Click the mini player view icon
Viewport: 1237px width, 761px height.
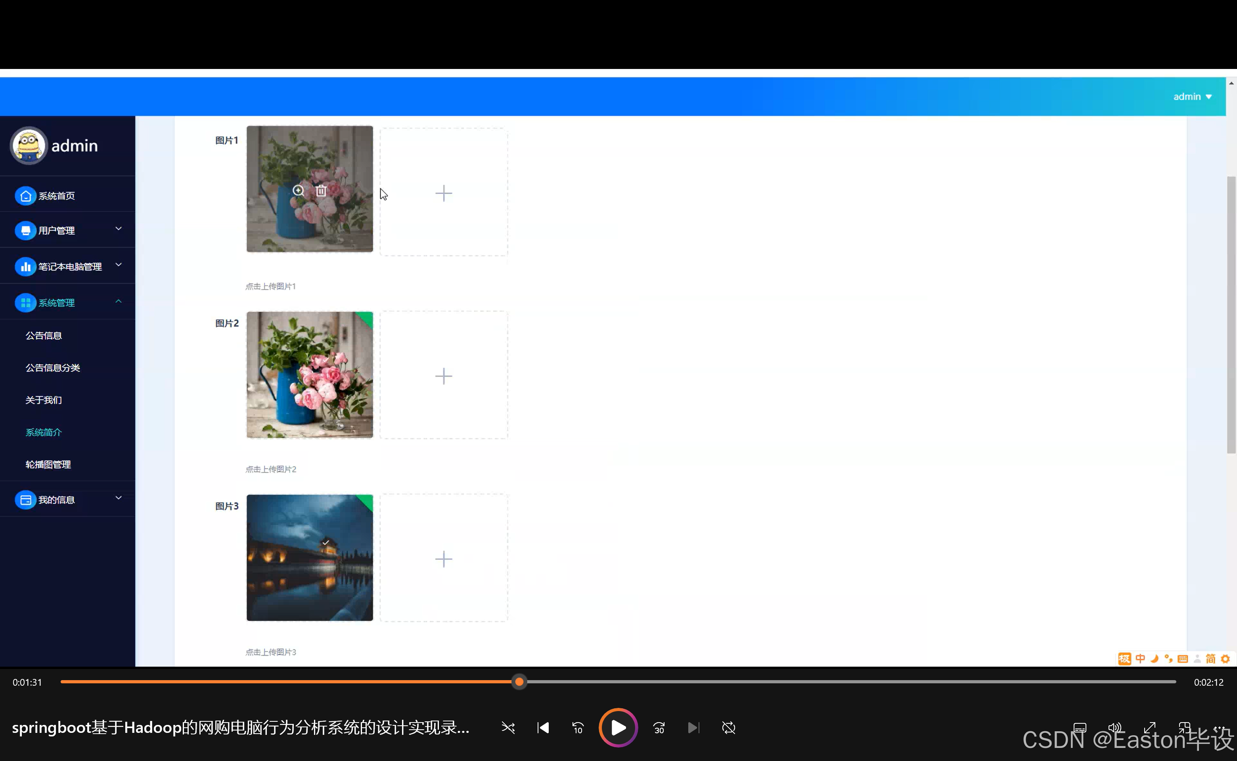[x=1184, y=727]
